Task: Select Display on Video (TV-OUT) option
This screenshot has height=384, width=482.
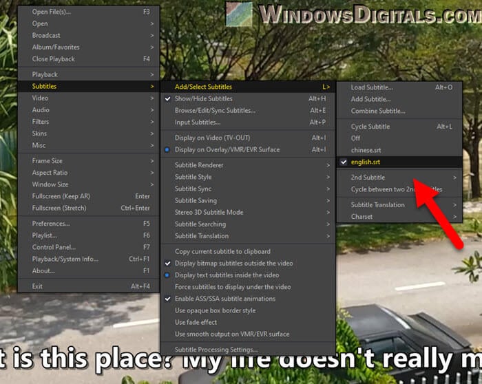Action: [248, 138]
